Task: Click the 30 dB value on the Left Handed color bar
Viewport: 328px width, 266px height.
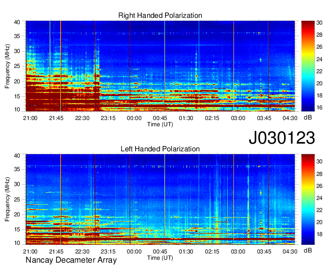Action: coord(319,161)
